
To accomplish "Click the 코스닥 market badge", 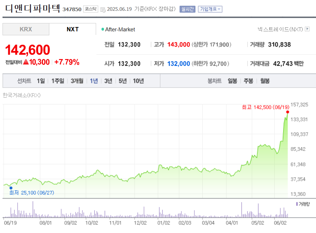I will tap(90, 9).
